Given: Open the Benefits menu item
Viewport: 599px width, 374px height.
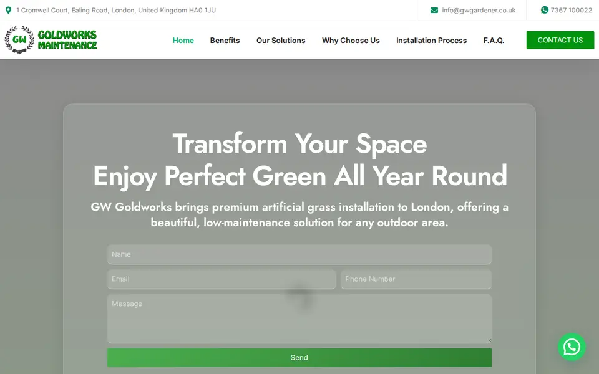Looking at the screenshot, I should click(225, 41).
